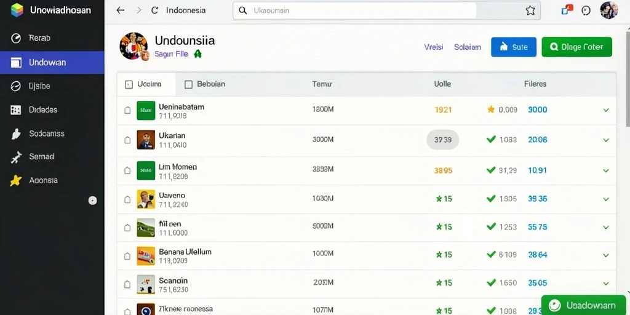Image resolution: width=630 pixels, height=315 pixels.
Task: Select the Scanoin row checkbox
Action: 127,284
